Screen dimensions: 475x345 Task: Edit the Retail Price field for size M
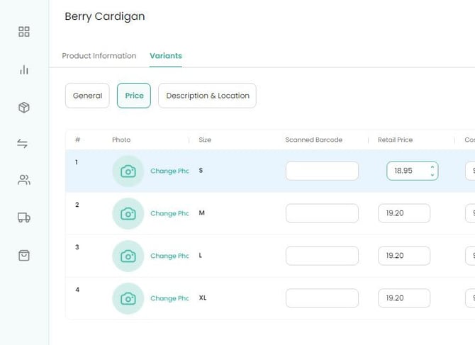pos(403,213)
